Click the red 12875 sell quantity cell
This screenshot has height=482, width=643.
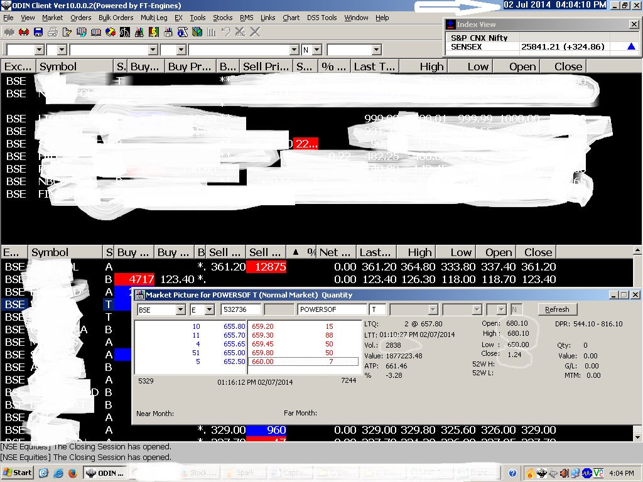pyautogui.click(x=266, y=267)
